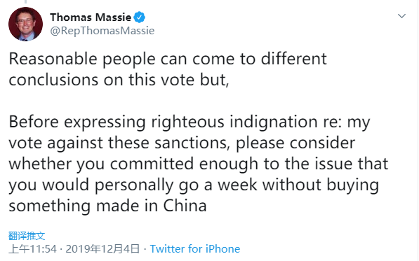Click the word 'indignation' in the tweet
Viewport: 419px width, 261px height.
click(x=274, y=122)
